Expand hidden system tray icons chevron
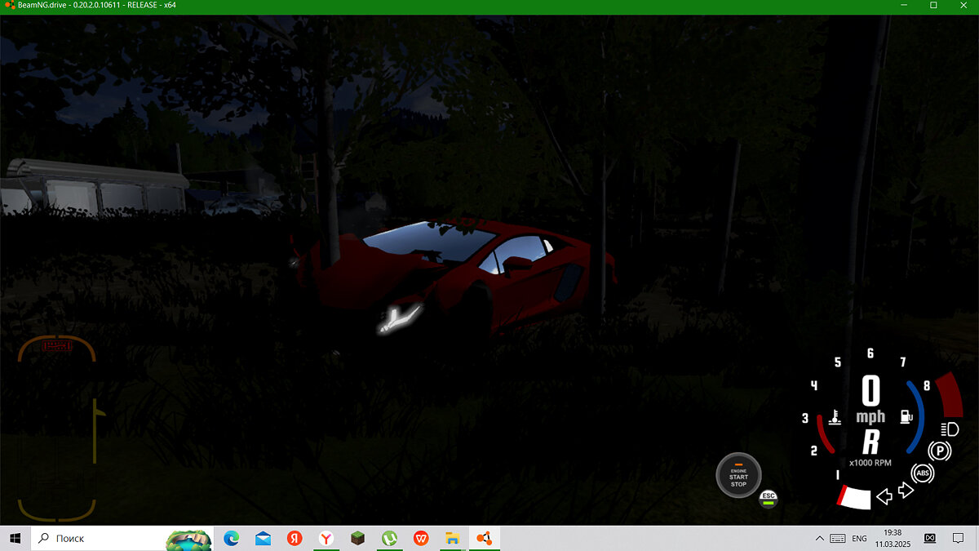 point(819,539)
